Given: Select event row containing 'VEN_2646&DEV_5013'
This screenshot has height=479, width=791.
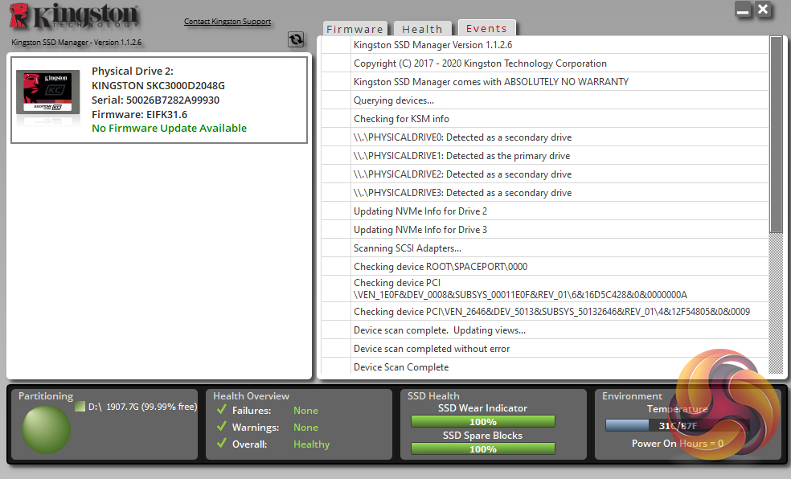Looking at the screenshot, I should pos(545,312).
